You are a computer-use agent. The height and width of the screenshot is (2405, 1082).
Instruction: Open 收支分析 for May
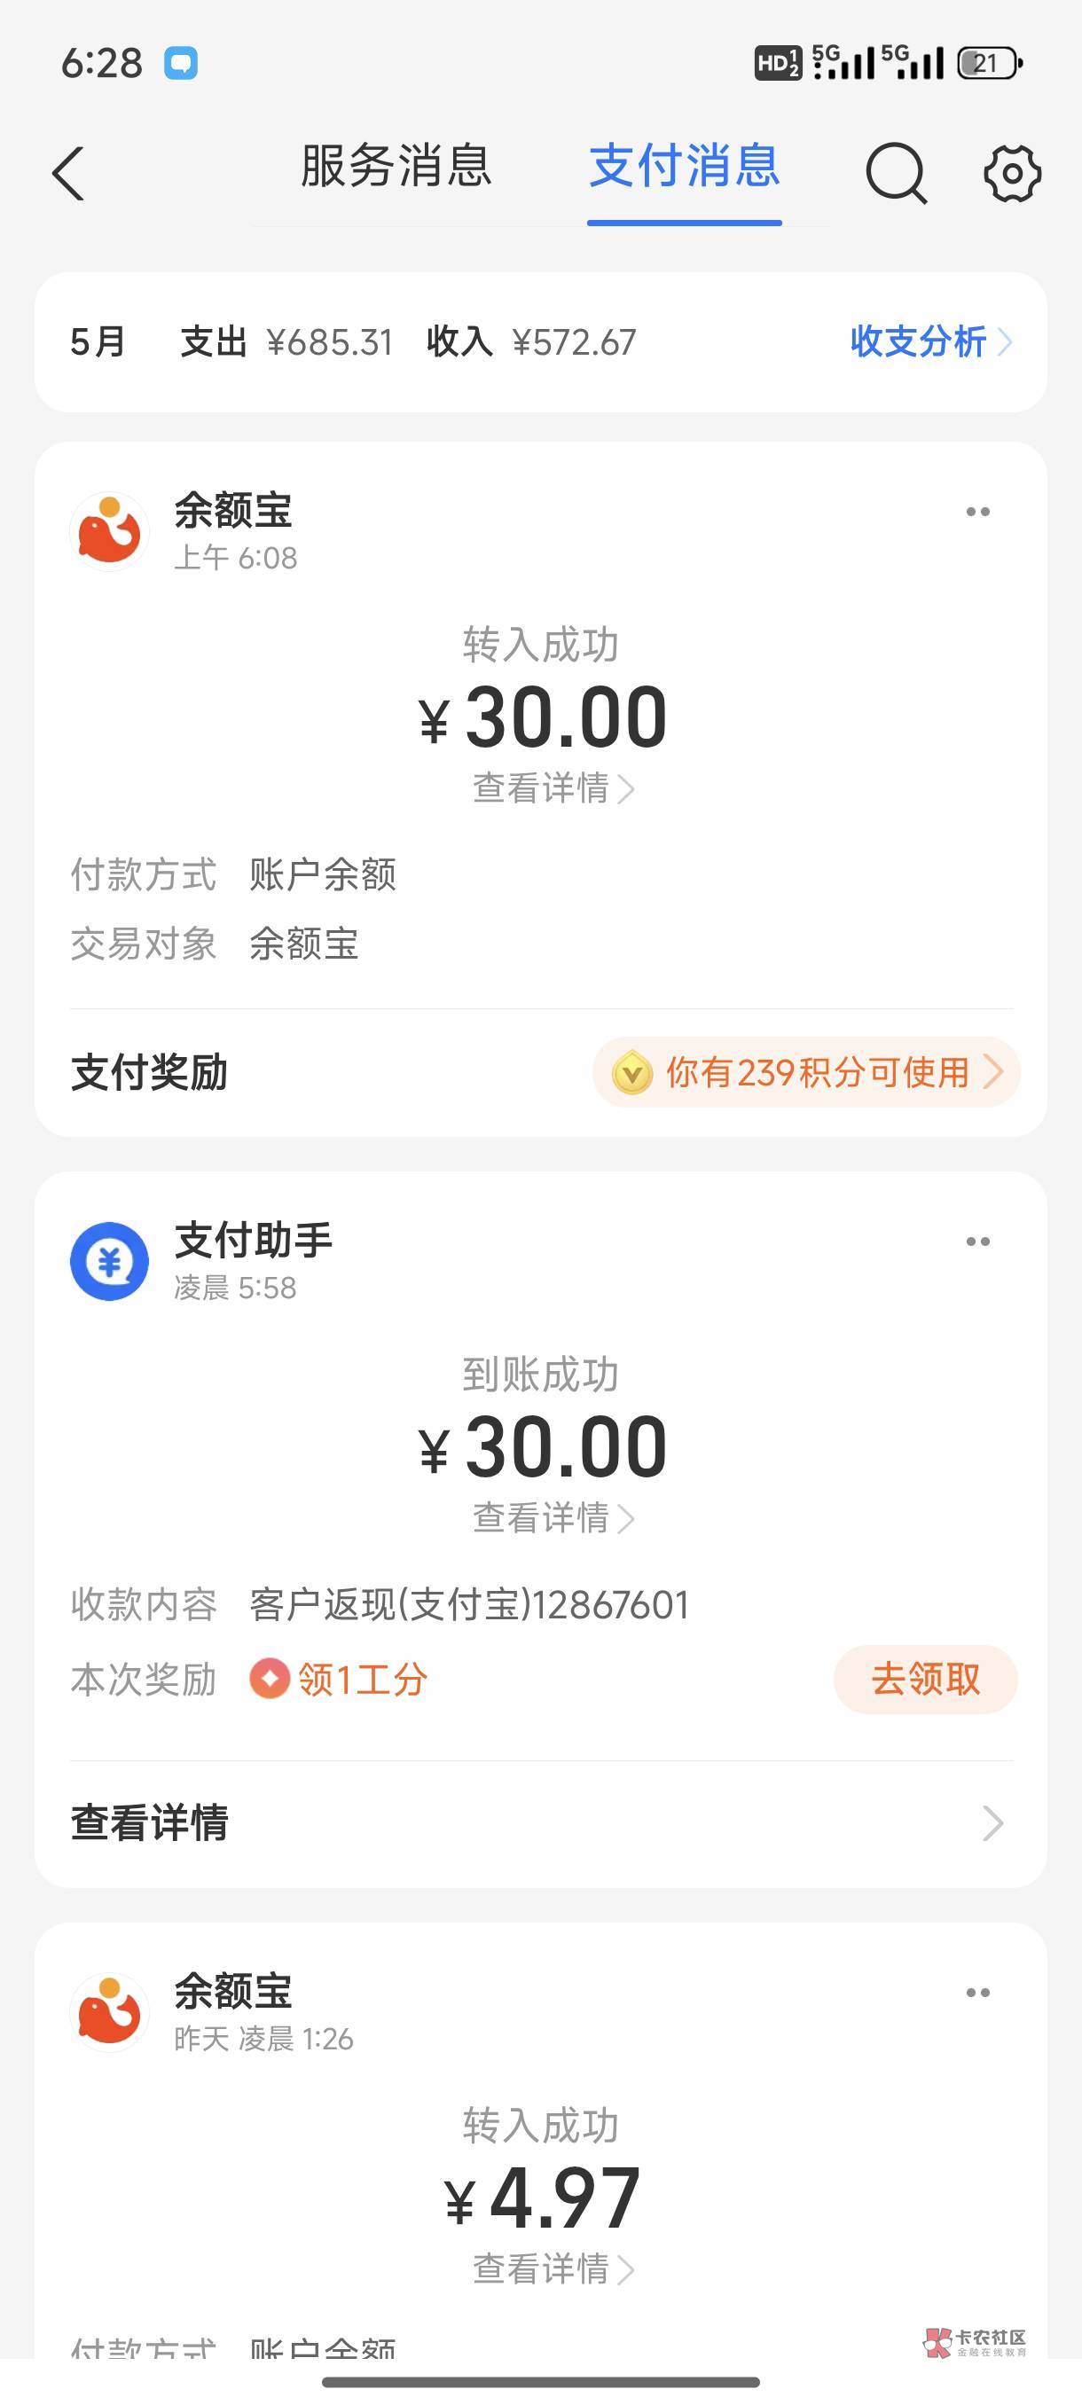pyautogui.click(x=929, y=341)
